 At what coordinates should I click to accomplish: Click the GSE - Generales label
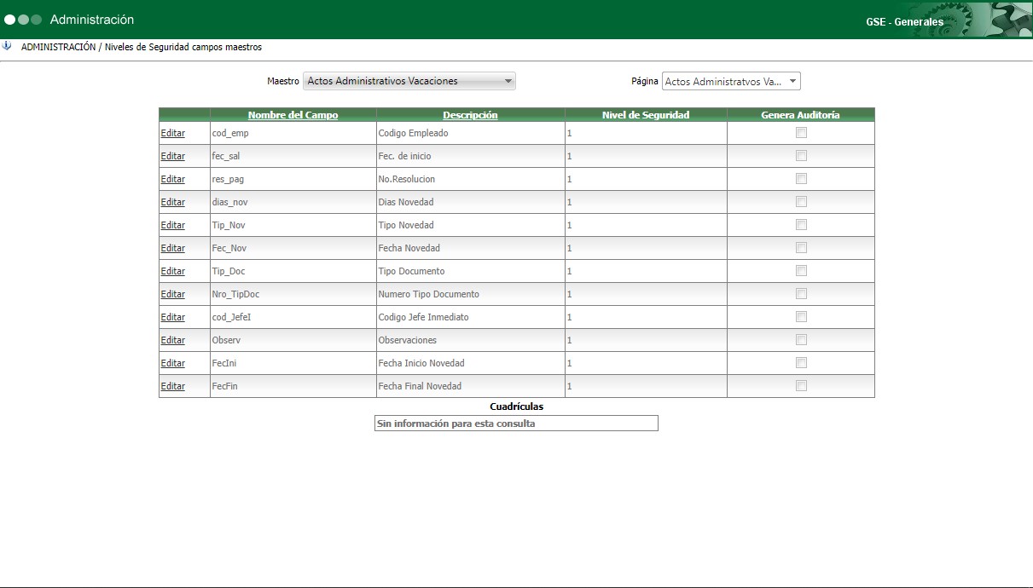[904, 22]
